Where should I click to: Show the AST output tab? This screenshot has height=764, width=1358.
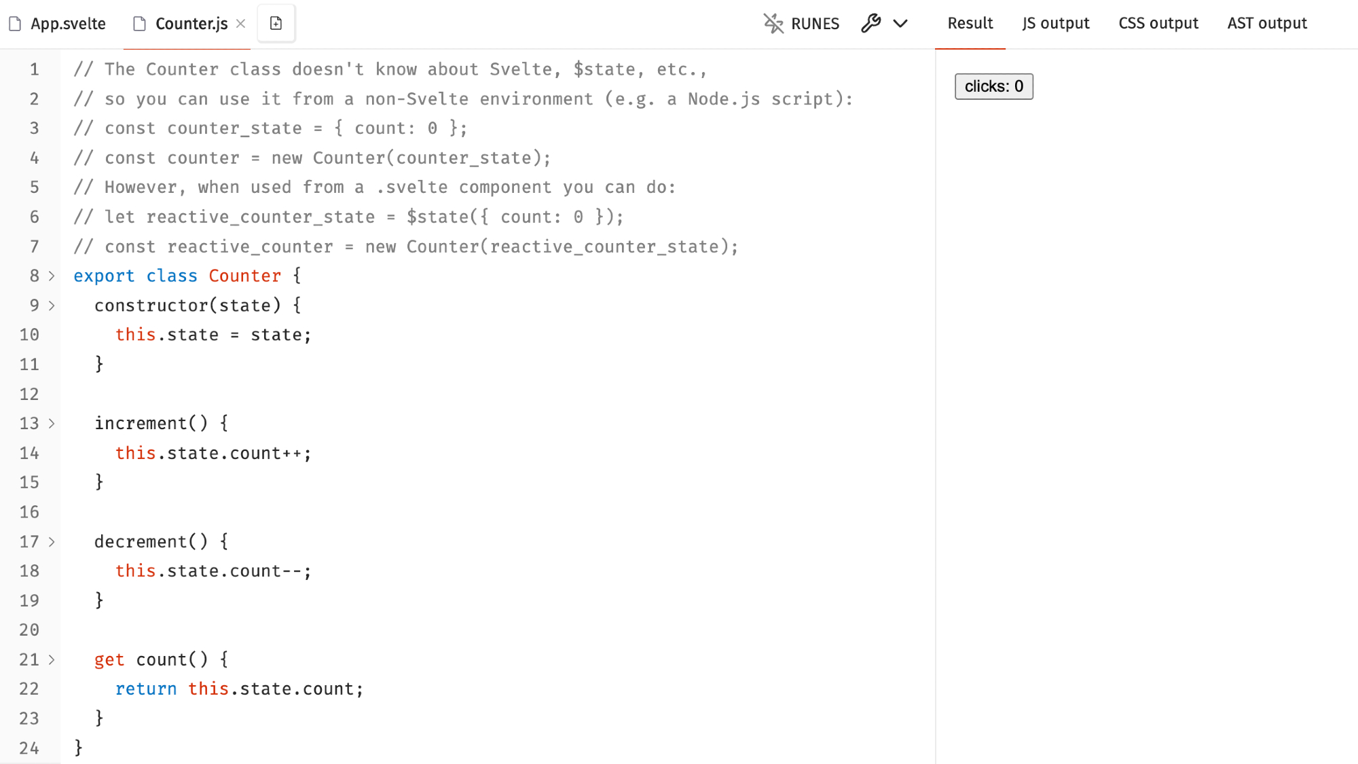point(1267,24)
